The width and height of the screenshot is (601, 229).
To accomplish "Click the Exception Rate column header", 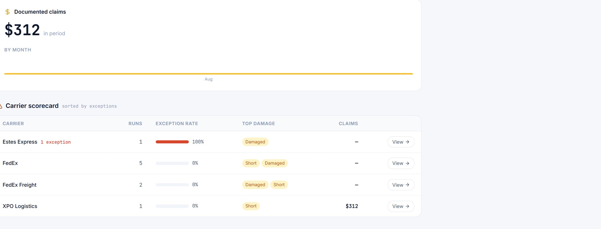I will [x=177, y=124].
